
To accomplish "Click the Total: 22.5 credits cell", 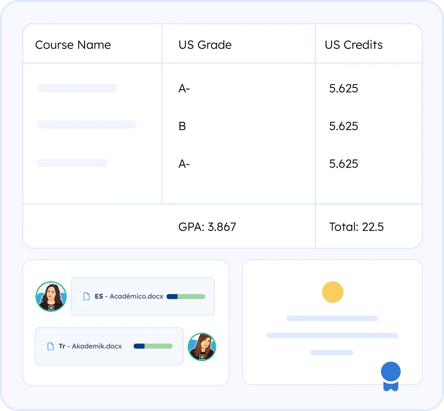I will 356,227.
